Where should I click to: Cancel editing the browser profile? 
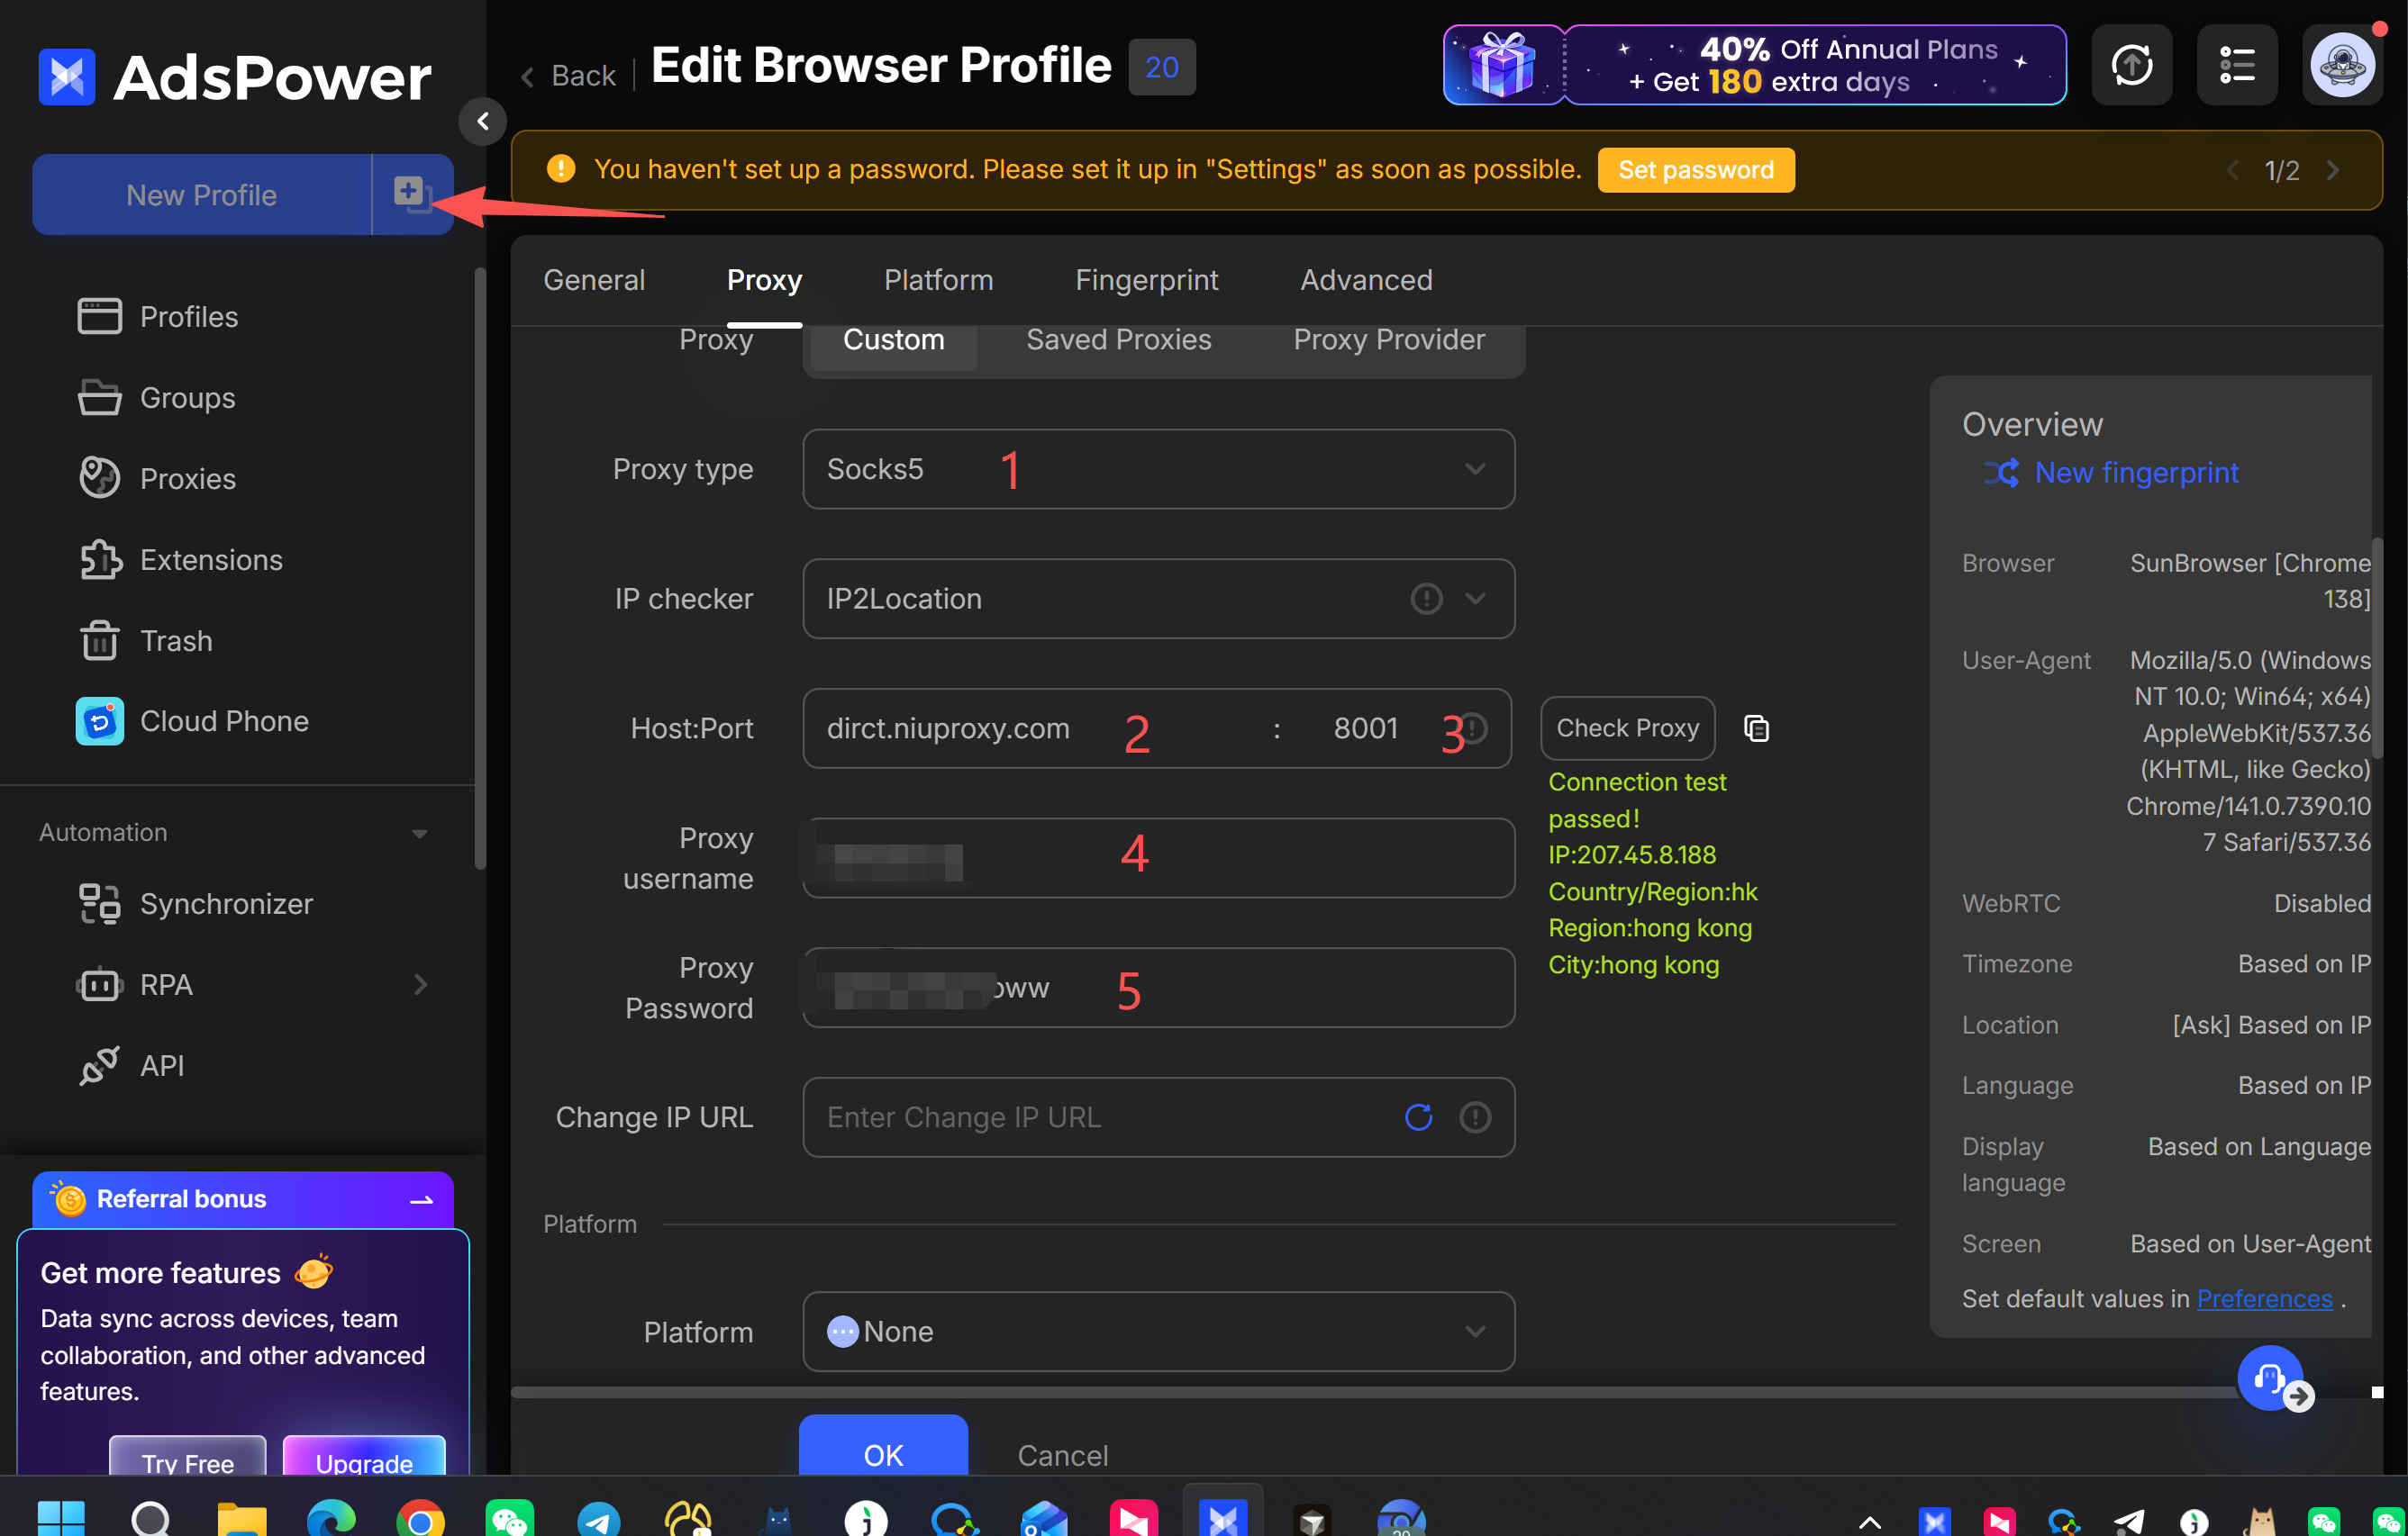(1062, 1455)
